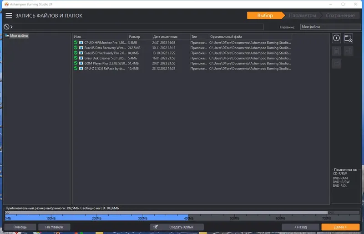
Task: Click the DVD-R DL media label
Action: pyautogui.click(x=340, y=186)
